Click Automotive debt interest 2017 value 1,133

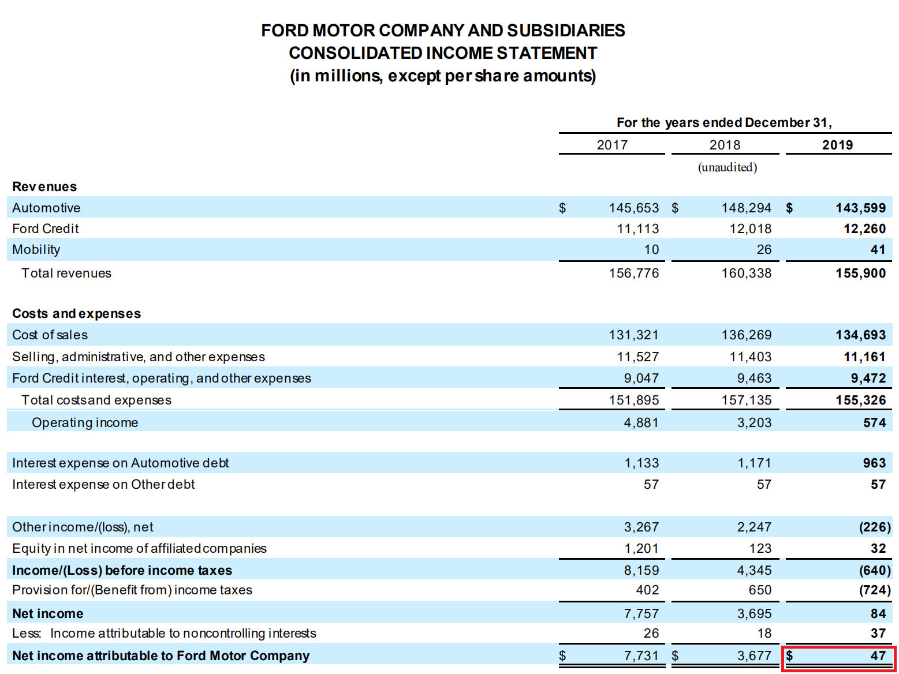point(641,463)
